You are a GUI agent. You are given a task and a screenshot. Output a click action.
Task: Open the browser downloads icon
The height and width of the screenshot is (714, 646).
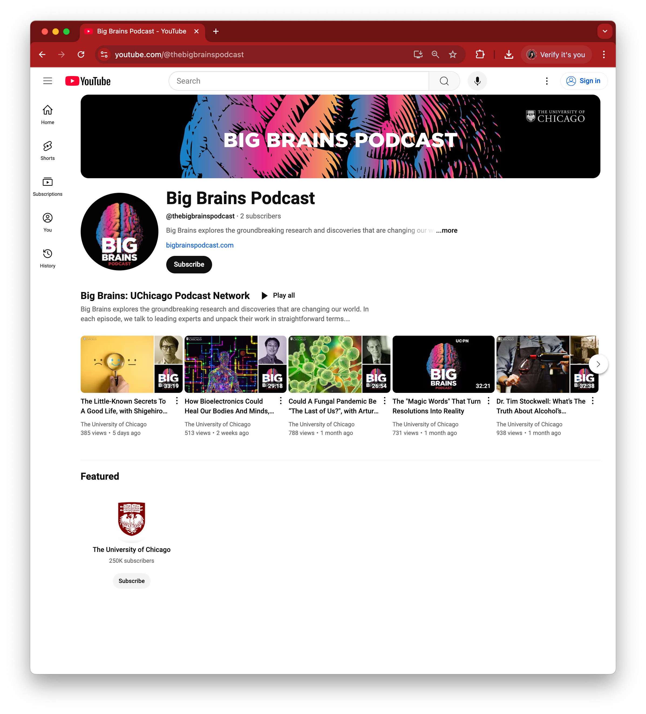click(509, 54)
